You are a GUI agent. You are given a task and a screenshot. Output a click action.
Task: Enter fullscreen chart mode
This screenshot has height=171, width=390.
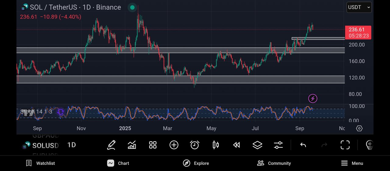pyautogui.click(x=345, y=145)
